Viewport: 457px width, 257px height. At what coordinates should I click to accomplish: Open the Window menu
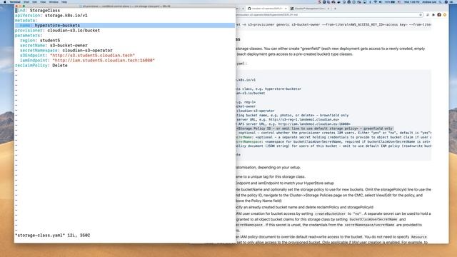(x=54, y=1)
